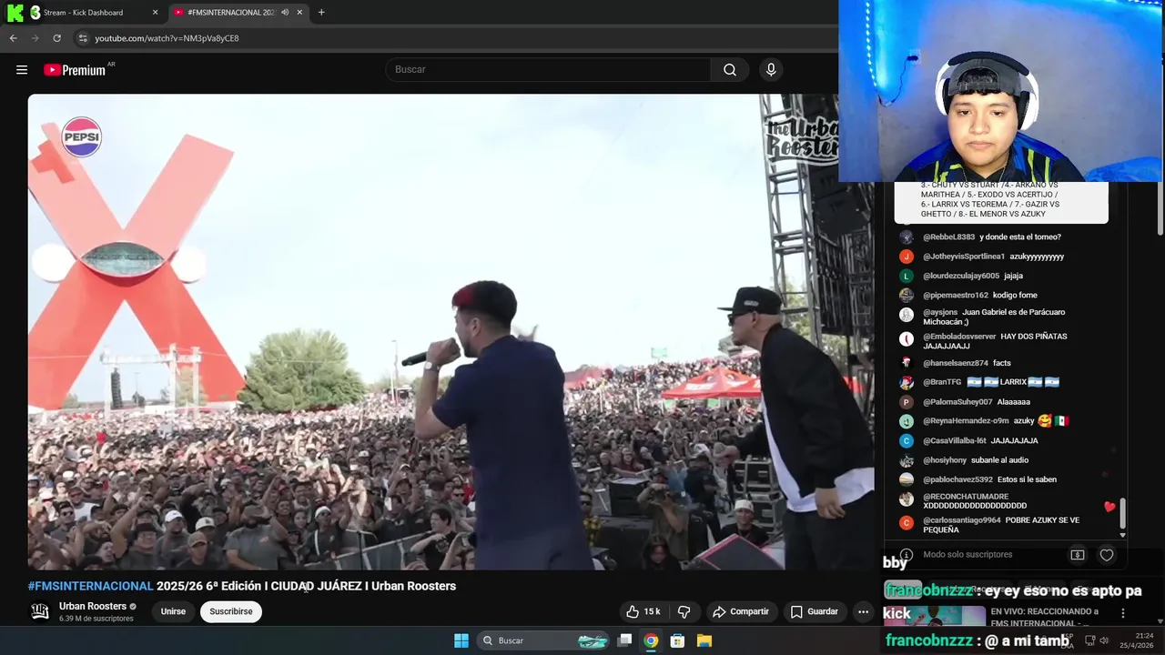Viewport: 1165px width, 655px height.
Task: Mute the FMSINTERNACIONAL tab audio icon
Action: pos(285,13)
